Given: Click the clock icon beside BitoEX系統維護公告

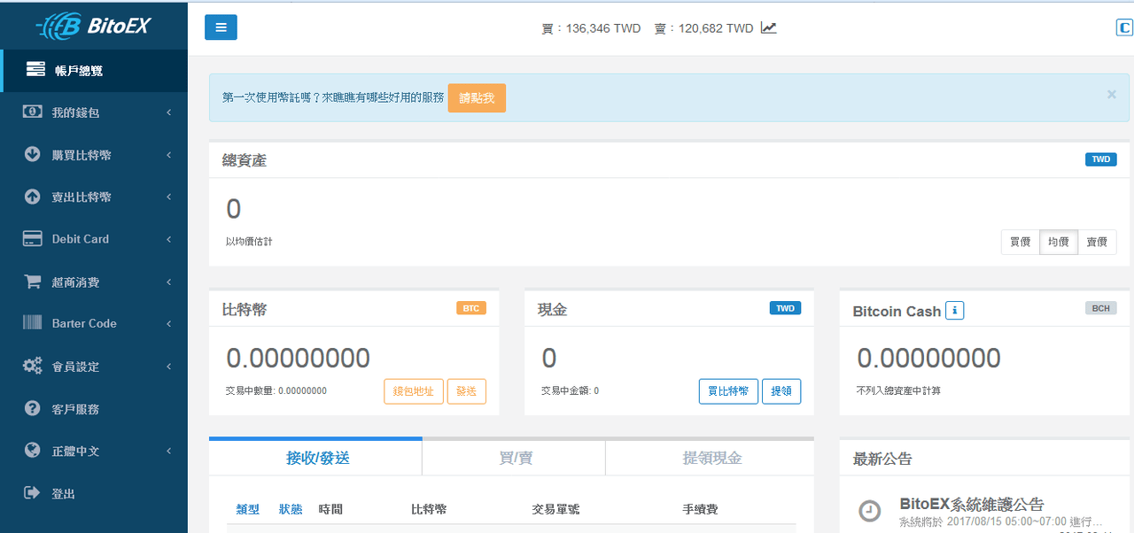Looking at the screenshot, I should pos(870,511).
